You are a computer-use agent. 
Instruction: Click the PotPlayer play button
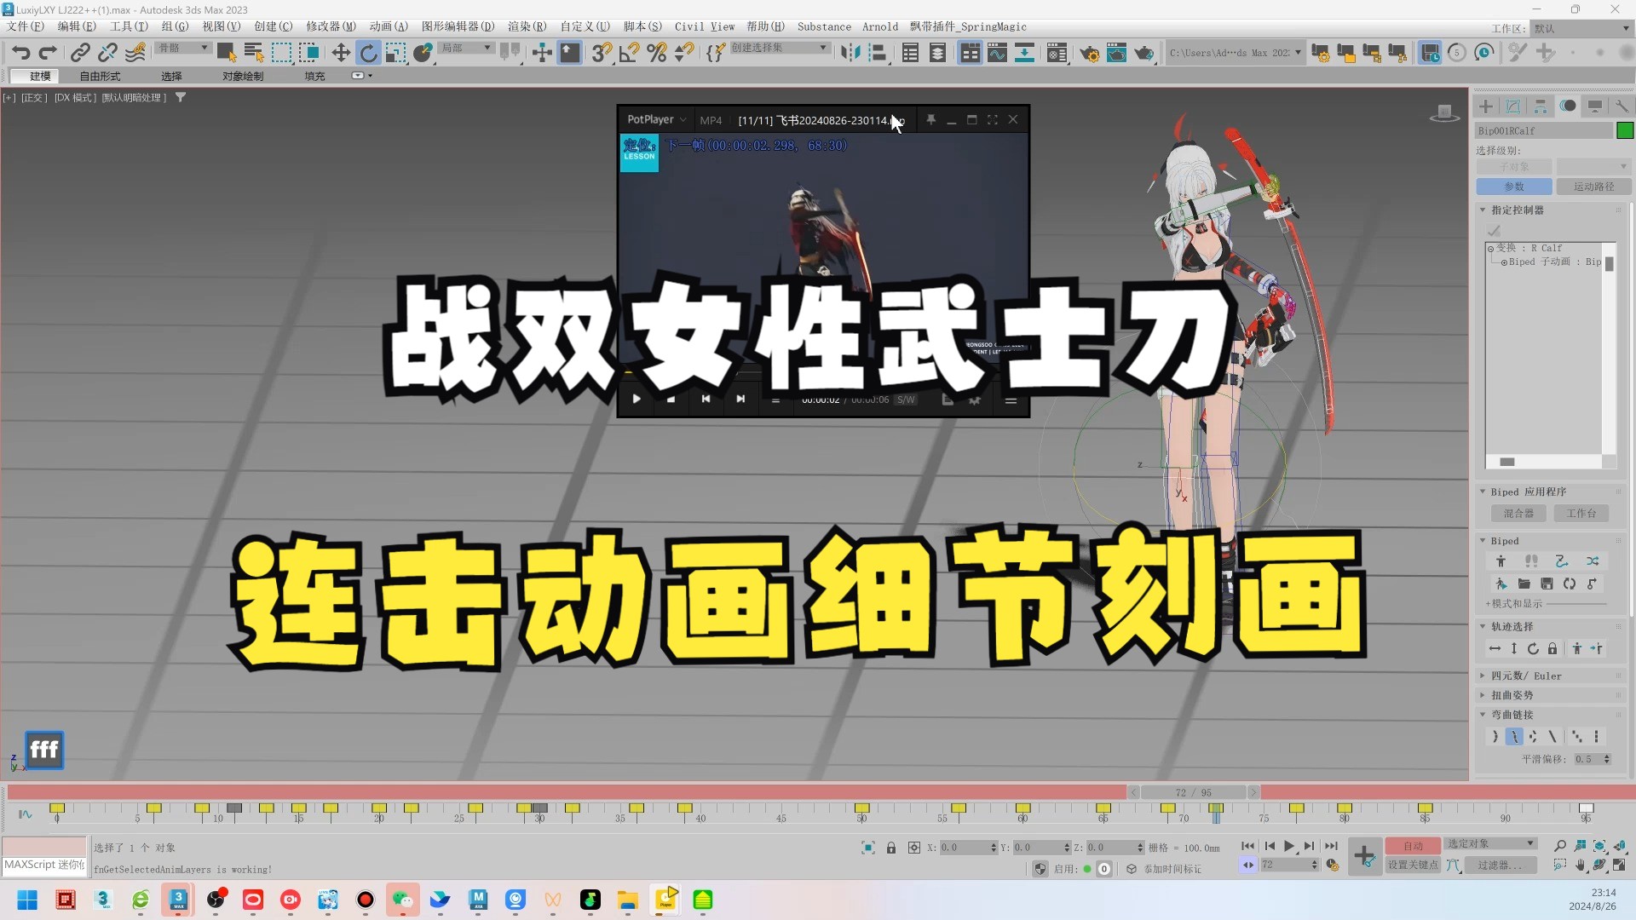coord(637,399)
